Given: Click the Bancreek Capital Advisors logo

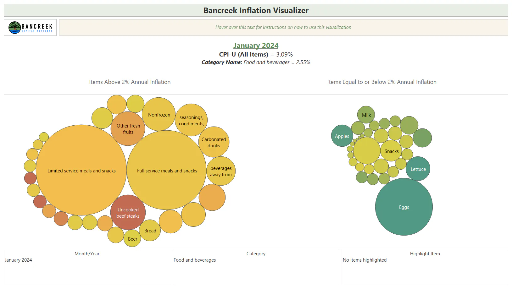Looking at the screenshot, I should (30, 28).
